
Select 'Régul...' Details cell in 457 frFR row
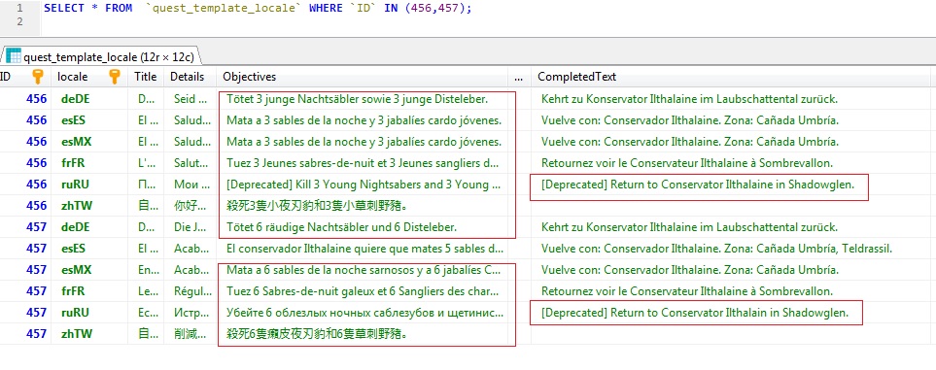coord(190,291)
